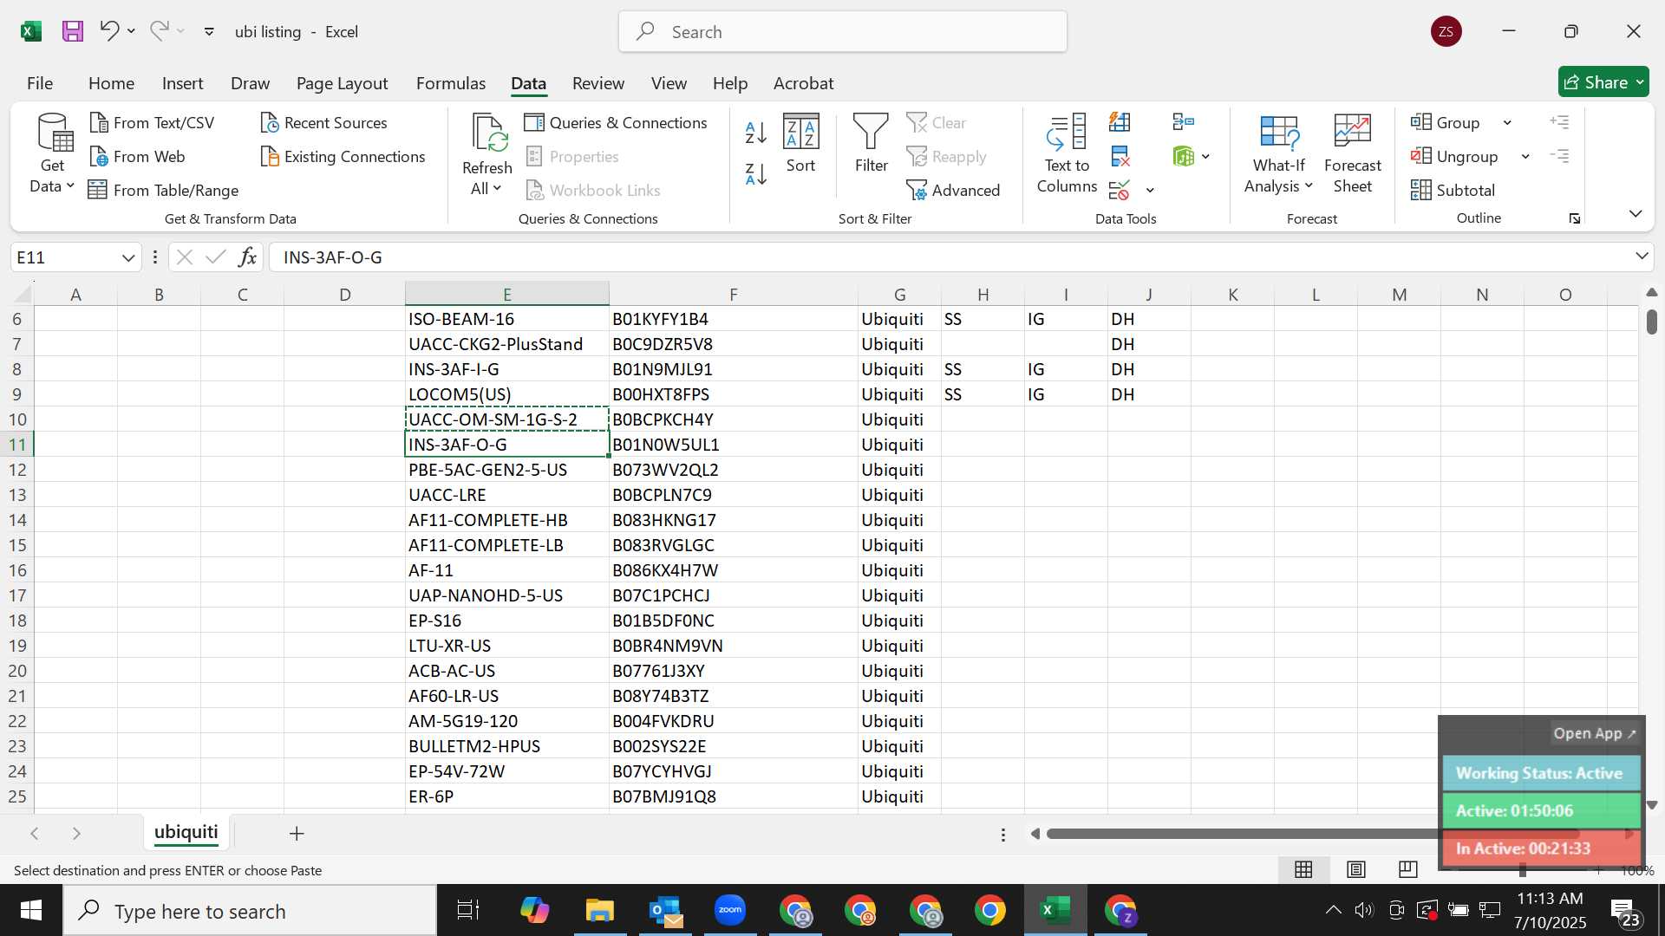The width and height of the screenshot is (1665, 936).
Task: Open the Data Validation dropdown arrow
Action: 1150,191
